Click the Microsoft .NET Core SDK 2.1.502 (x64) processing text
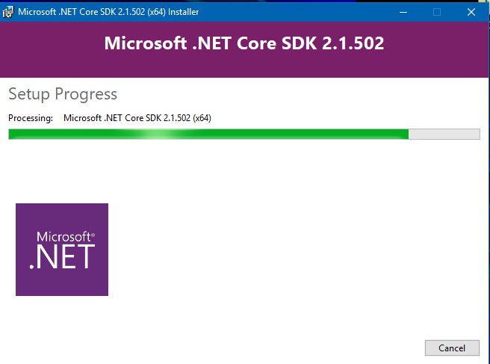The width and height of the screenshot is (490, 364). coord(137,118)
